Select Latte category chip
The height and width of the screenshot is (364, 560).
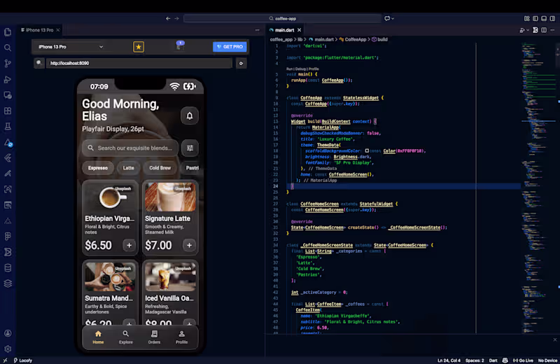pos(129,168)
